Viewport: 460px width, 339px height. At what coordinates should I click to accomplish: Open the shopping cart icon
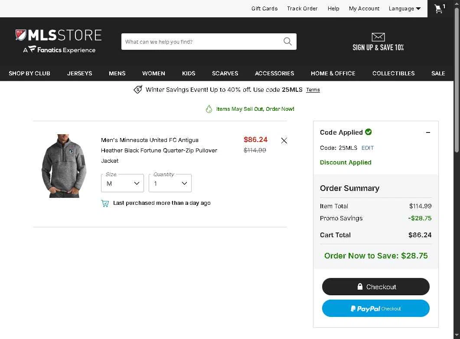pyautogui.click(x=440, y=9)
